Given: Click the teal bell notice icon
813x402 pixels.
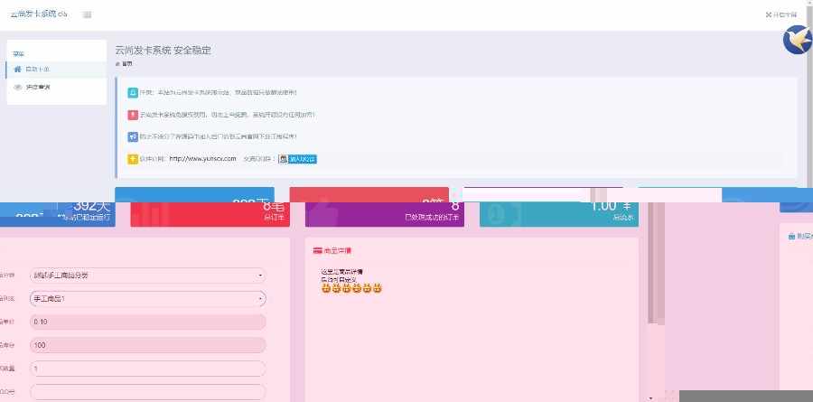Looking at the screenshot, I should click(133, 93).
